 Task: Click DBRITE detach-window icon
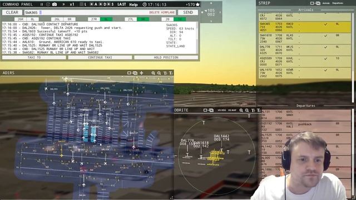pyautogui.click(x=211, y=110)
